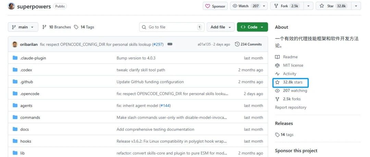Screen dimensions: 370x157
Task: Open the superpowers repository name link
Action: (x=34, y=6)
